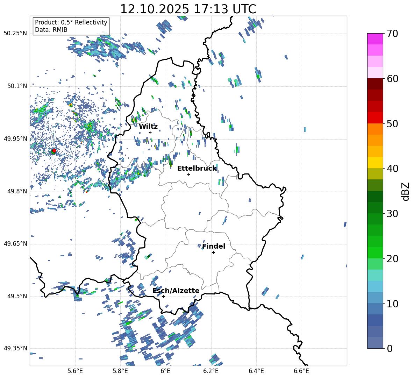
Task: Click the colorbar 40 dBZ tick label
Action: (392, 169)
